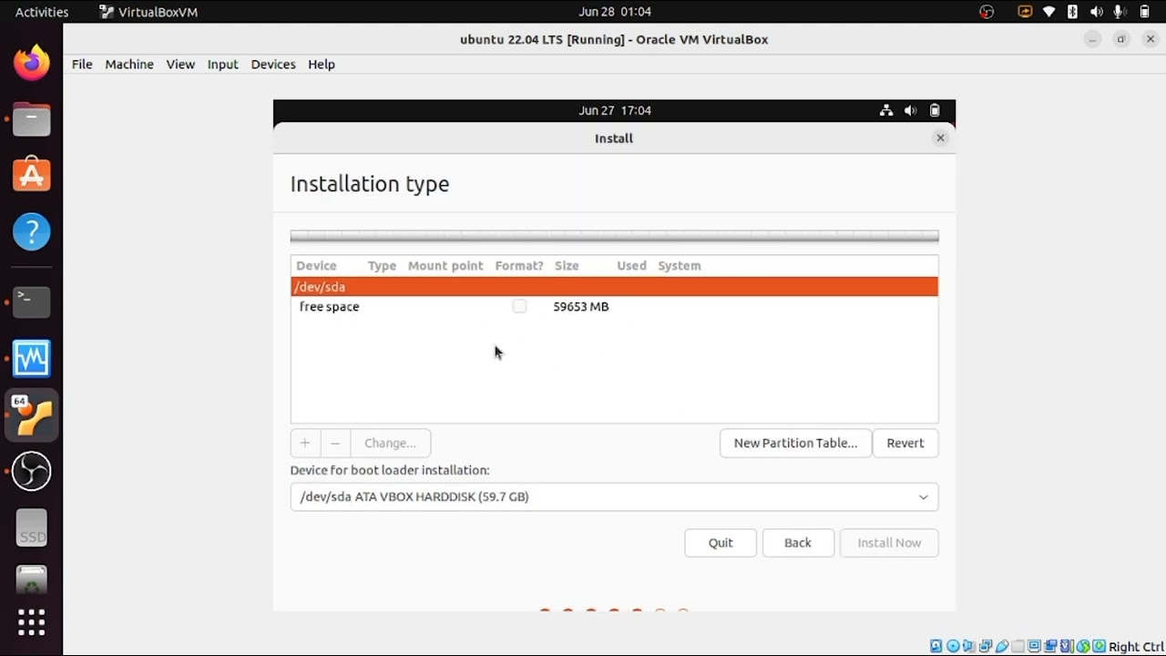Click the CPU virtualization status icon
1166x656 pixels.
pyautogui.click(x=1068, y=647)
